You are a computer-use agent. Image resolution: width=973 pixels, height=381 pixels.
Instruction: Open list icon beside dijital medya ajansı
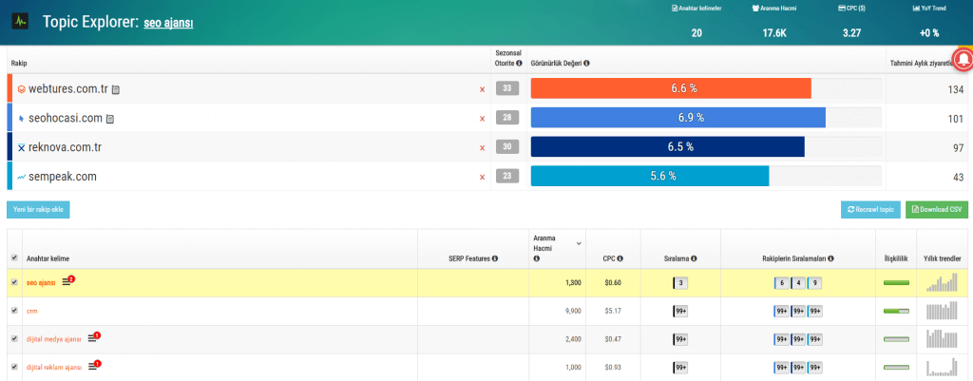coord(92,338)
